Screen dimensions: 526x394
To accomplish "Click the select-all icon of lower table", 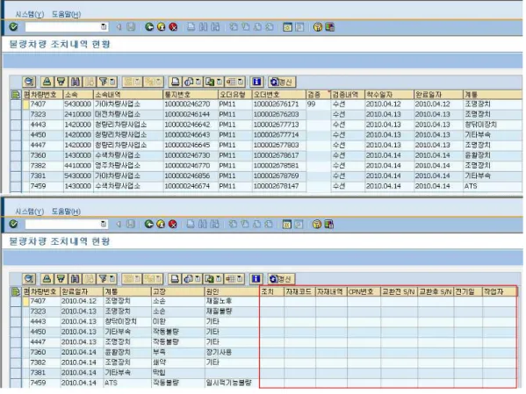I will pyautogui.click(x=16, y=291).
